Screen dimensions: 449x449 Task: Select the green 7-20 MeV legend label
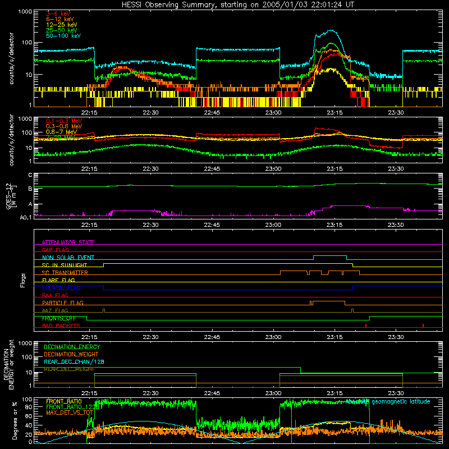[x=59, y=138]
